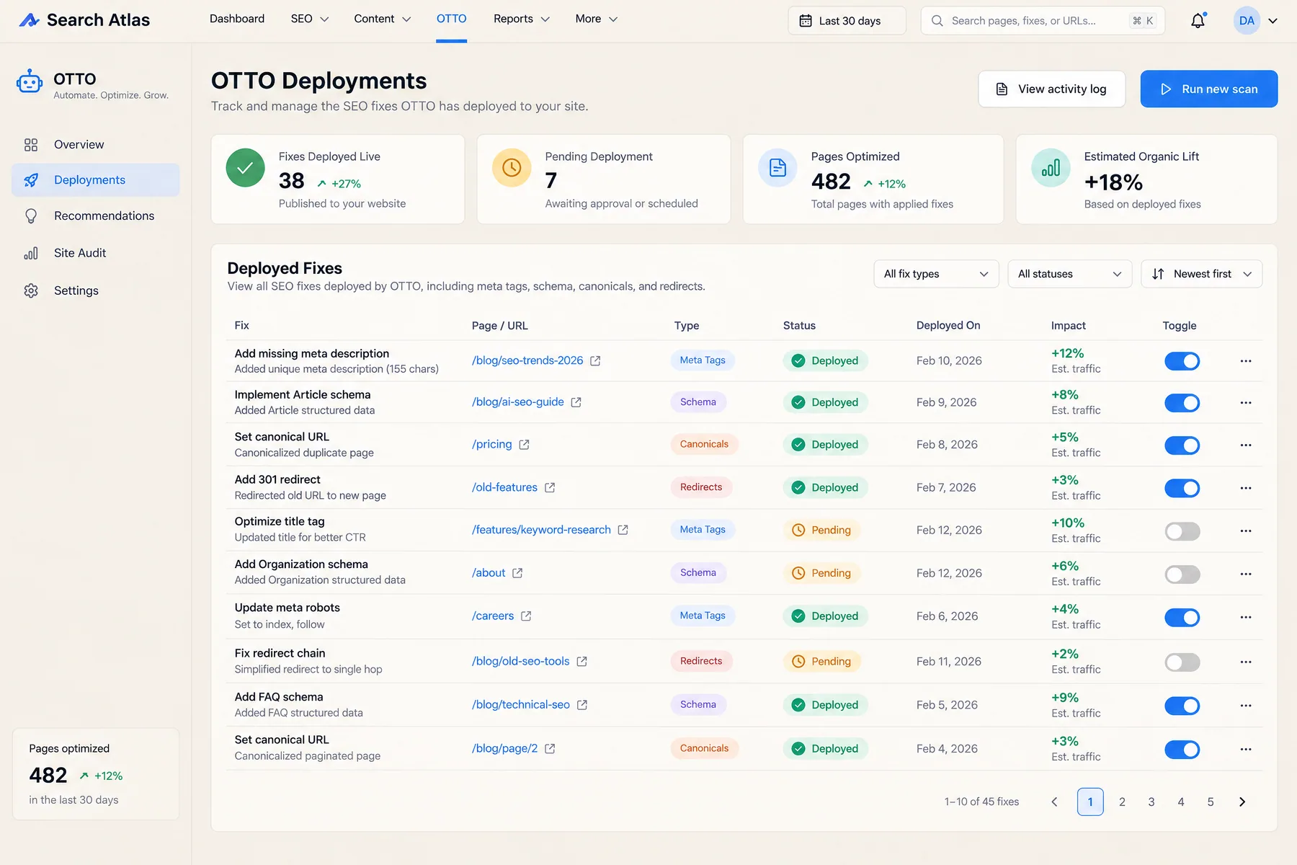The width and height of the screenshot is (1297, 865).
Task: Open the /blog/technical-seo page link
Action: (521, 705)
